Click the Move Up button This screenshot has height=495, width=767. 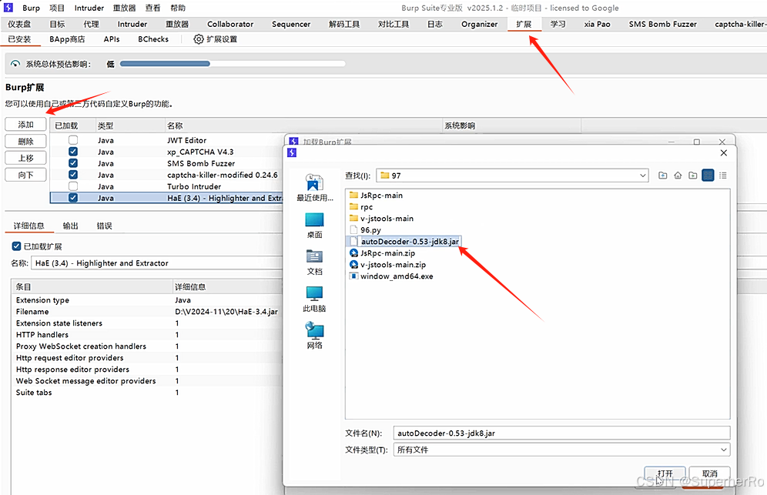point(25,158)
